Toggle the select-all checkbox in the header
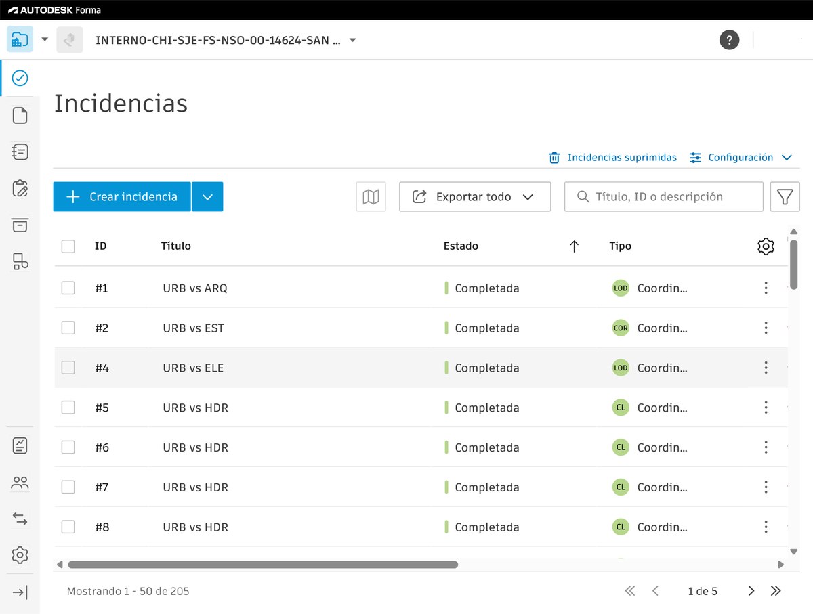813x614 pixels. click(68, 246)
